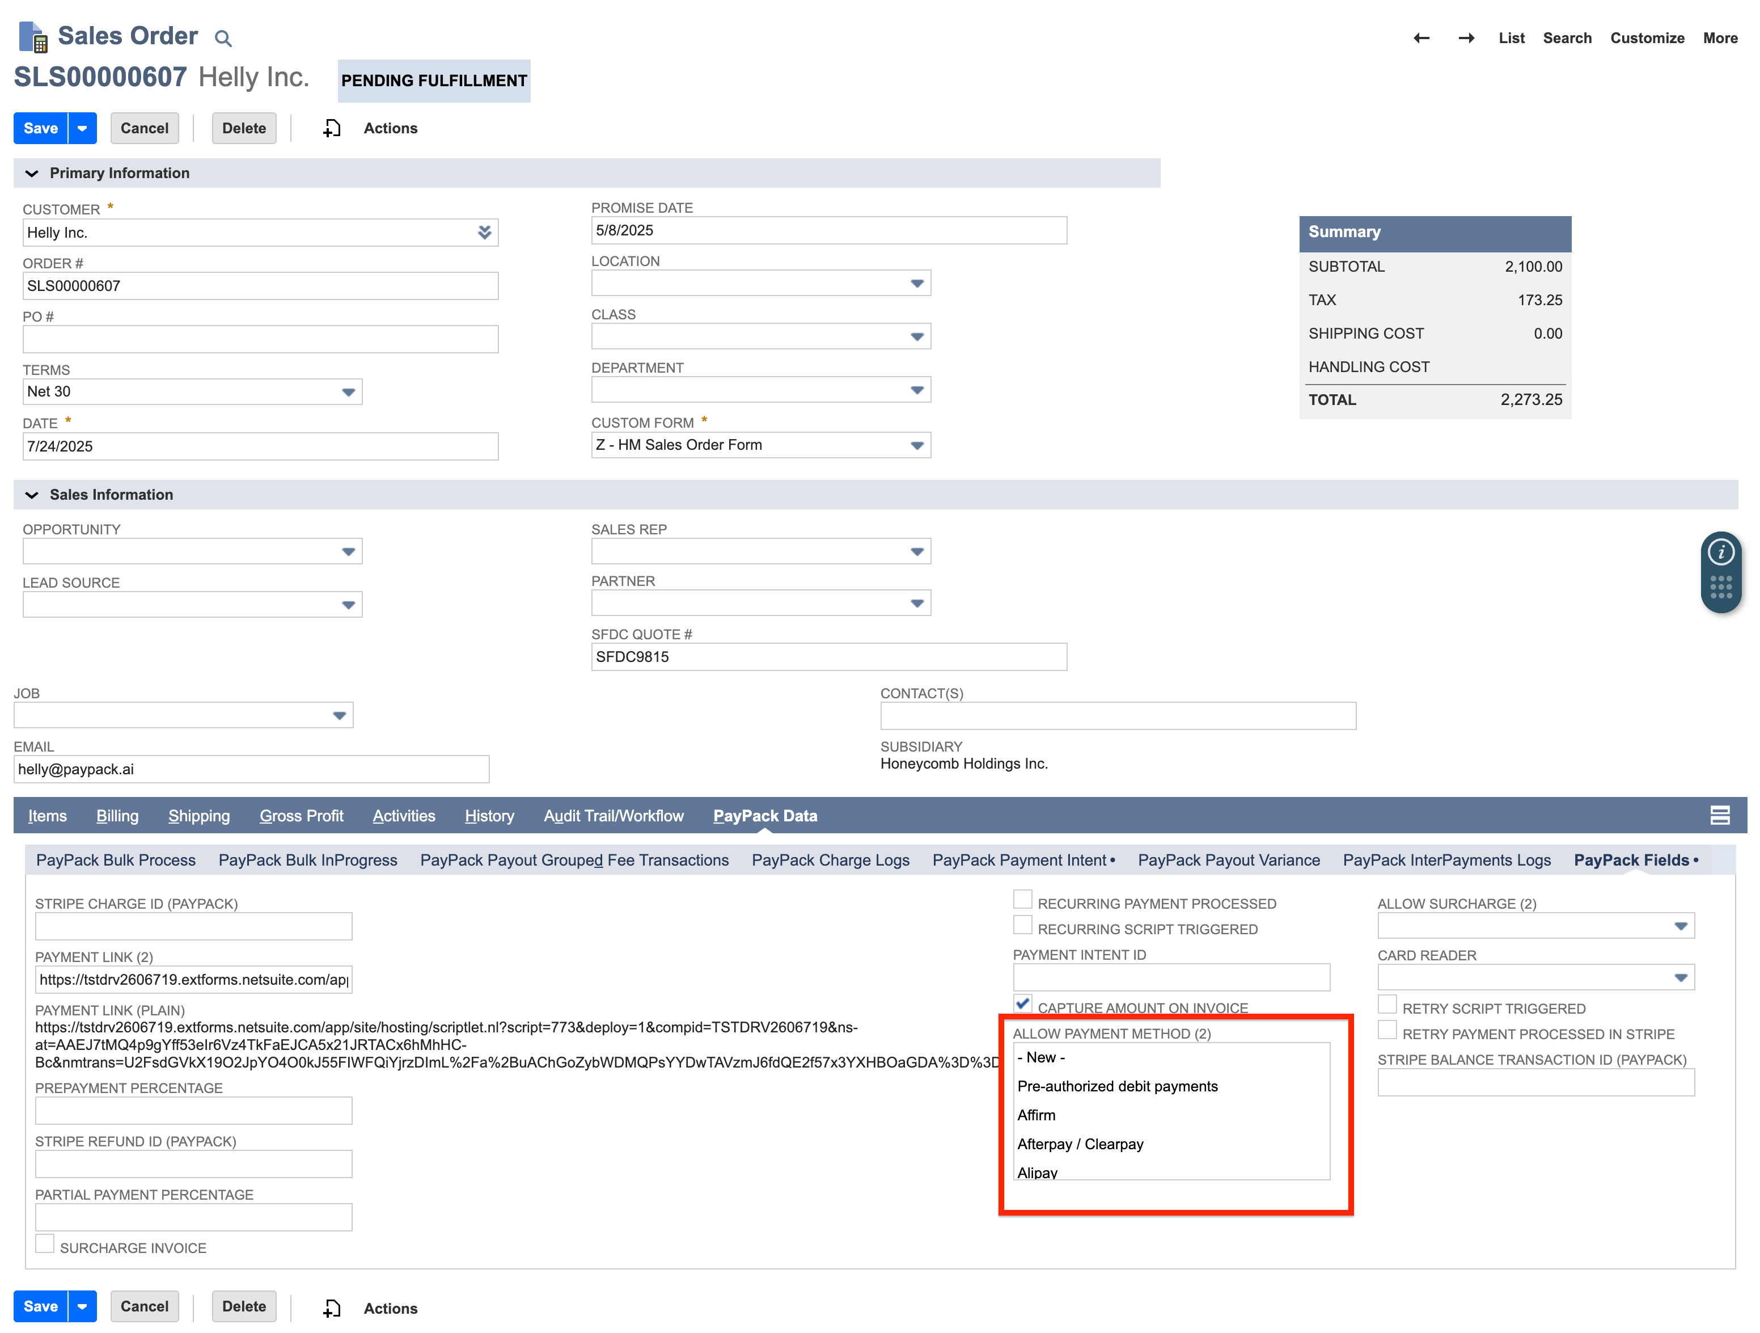Click the Actions icon next to Cancel
This screenshot has height=1333, width=1760.
(x=332, y=127)
